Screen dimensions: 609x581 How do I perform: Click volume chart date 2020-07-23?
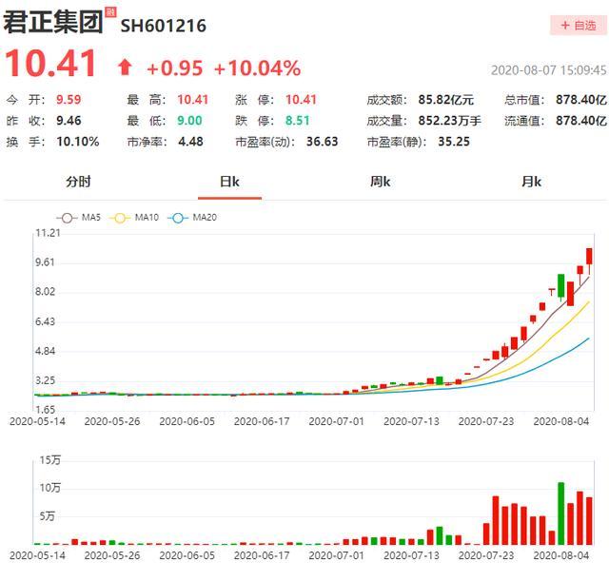click(x=486, y=555)
